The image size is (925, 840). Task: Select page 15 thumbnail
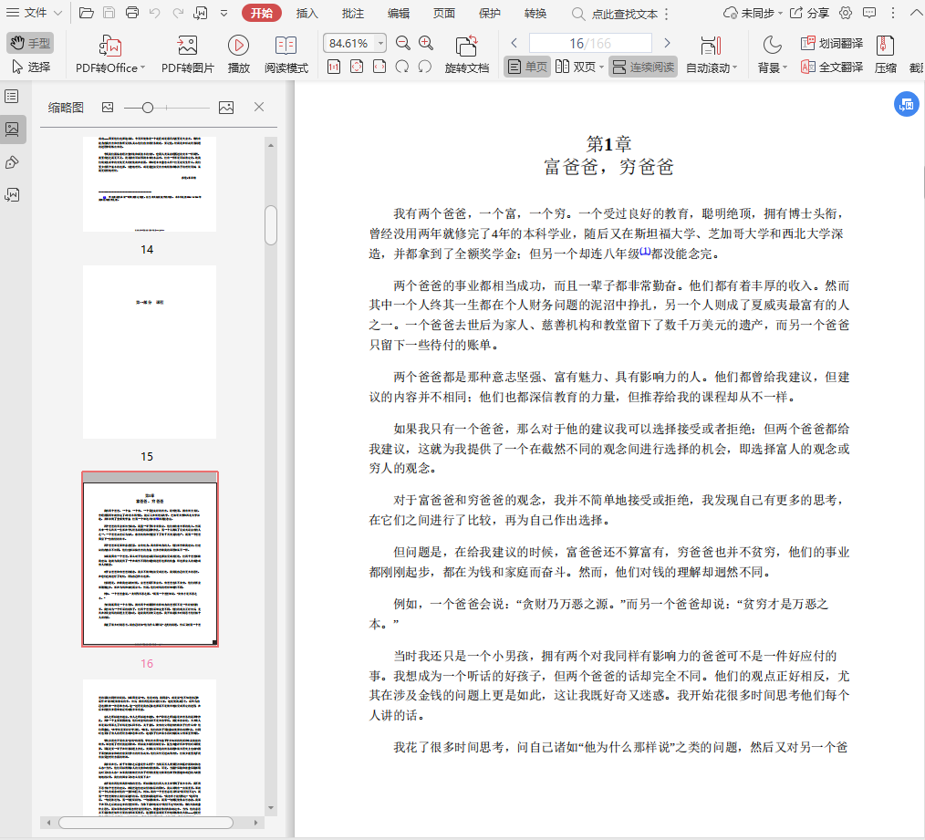click(150, 352)
